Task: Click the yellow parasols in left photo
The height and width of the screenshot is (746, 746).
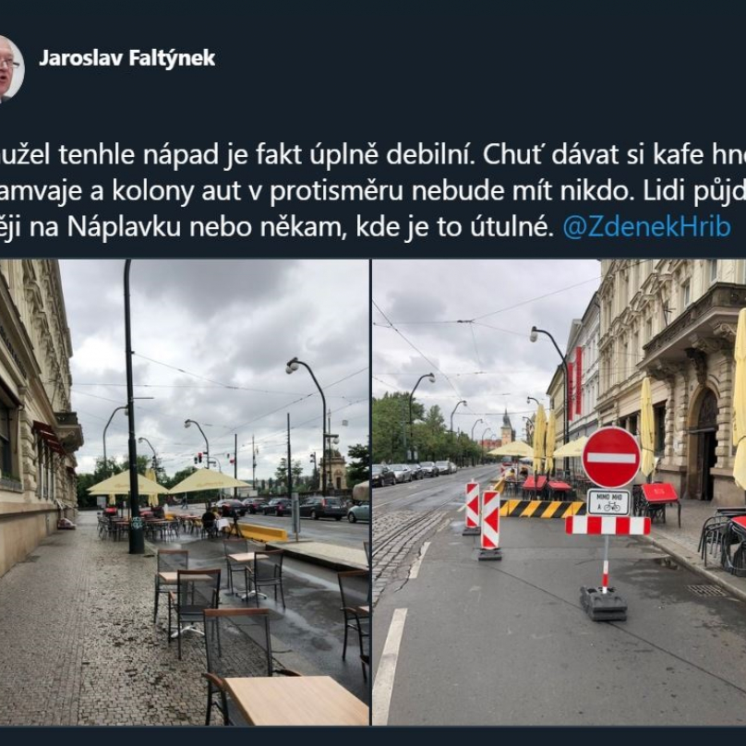Action: [168, 481]
